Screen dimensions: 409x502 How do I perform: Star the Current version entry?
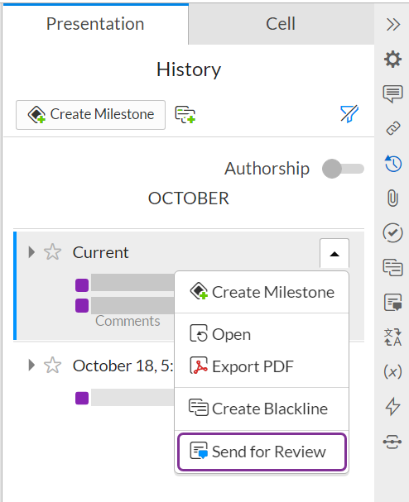pyautogui.click(x=52, y=252)
